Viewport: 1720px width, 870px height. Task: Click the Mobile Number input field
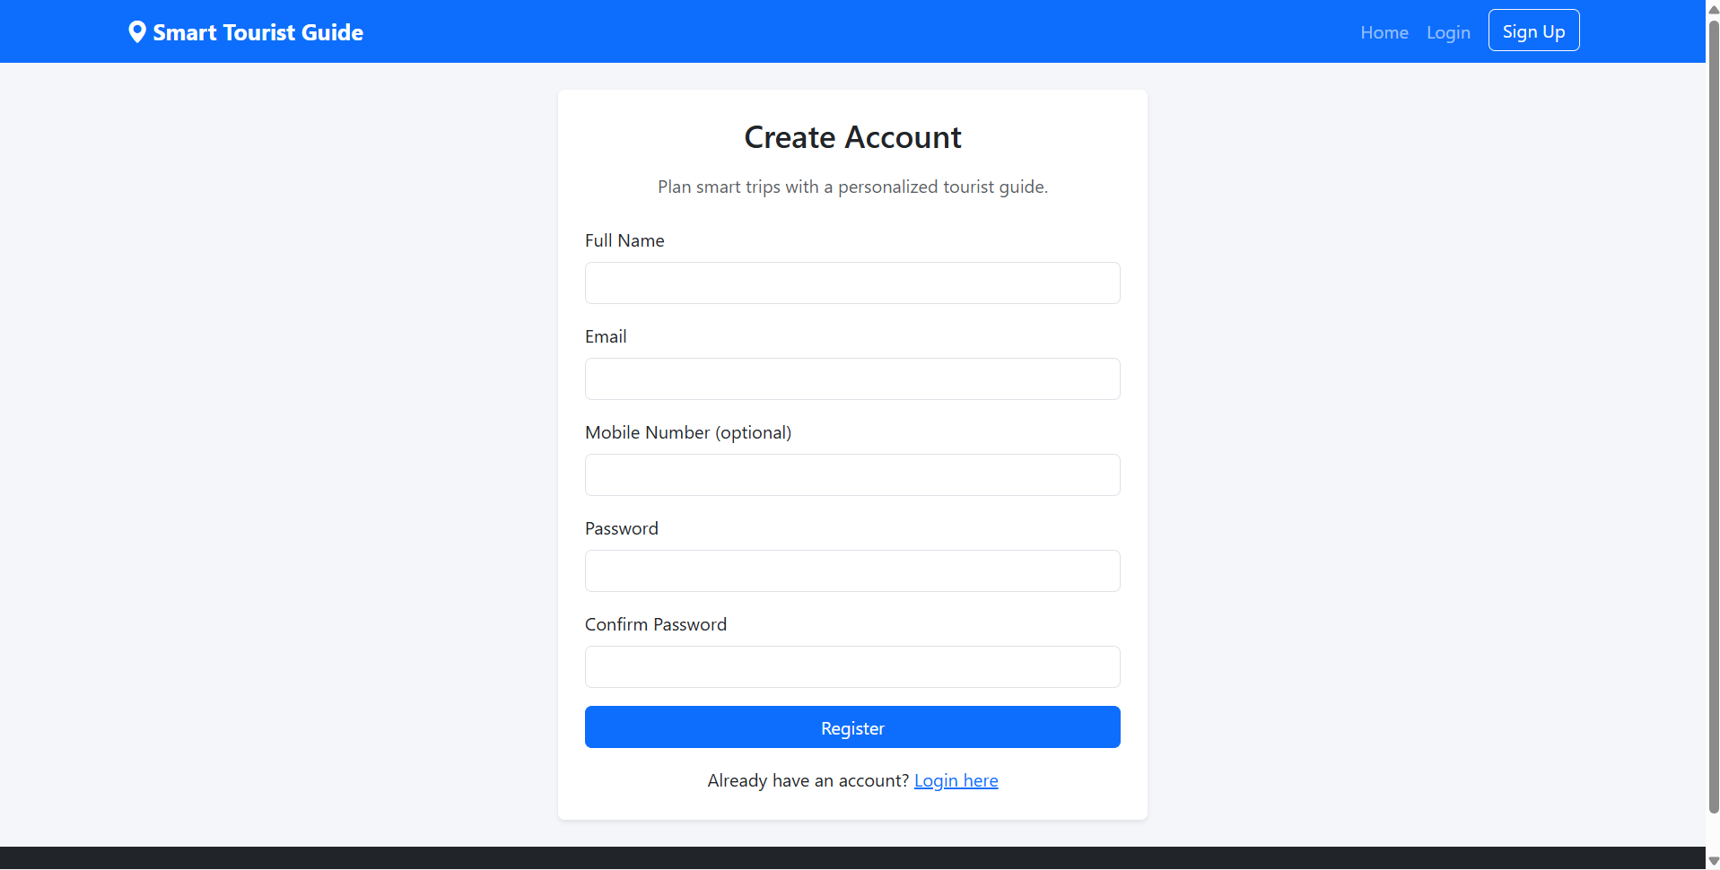[852, 474]
